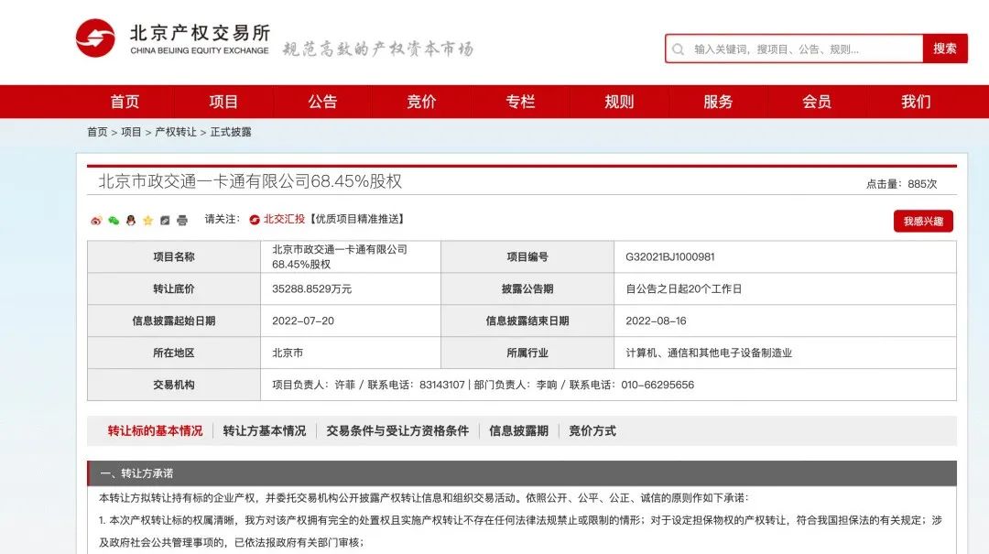Open the 专栏 navigation menu

click(x=520, y=102)
